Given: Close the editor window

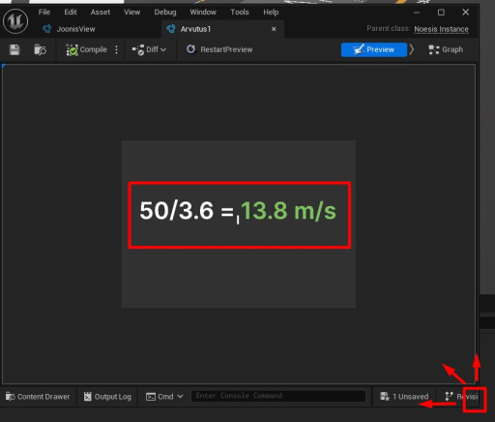Looking at the screenshot, I should coord(466,13).
